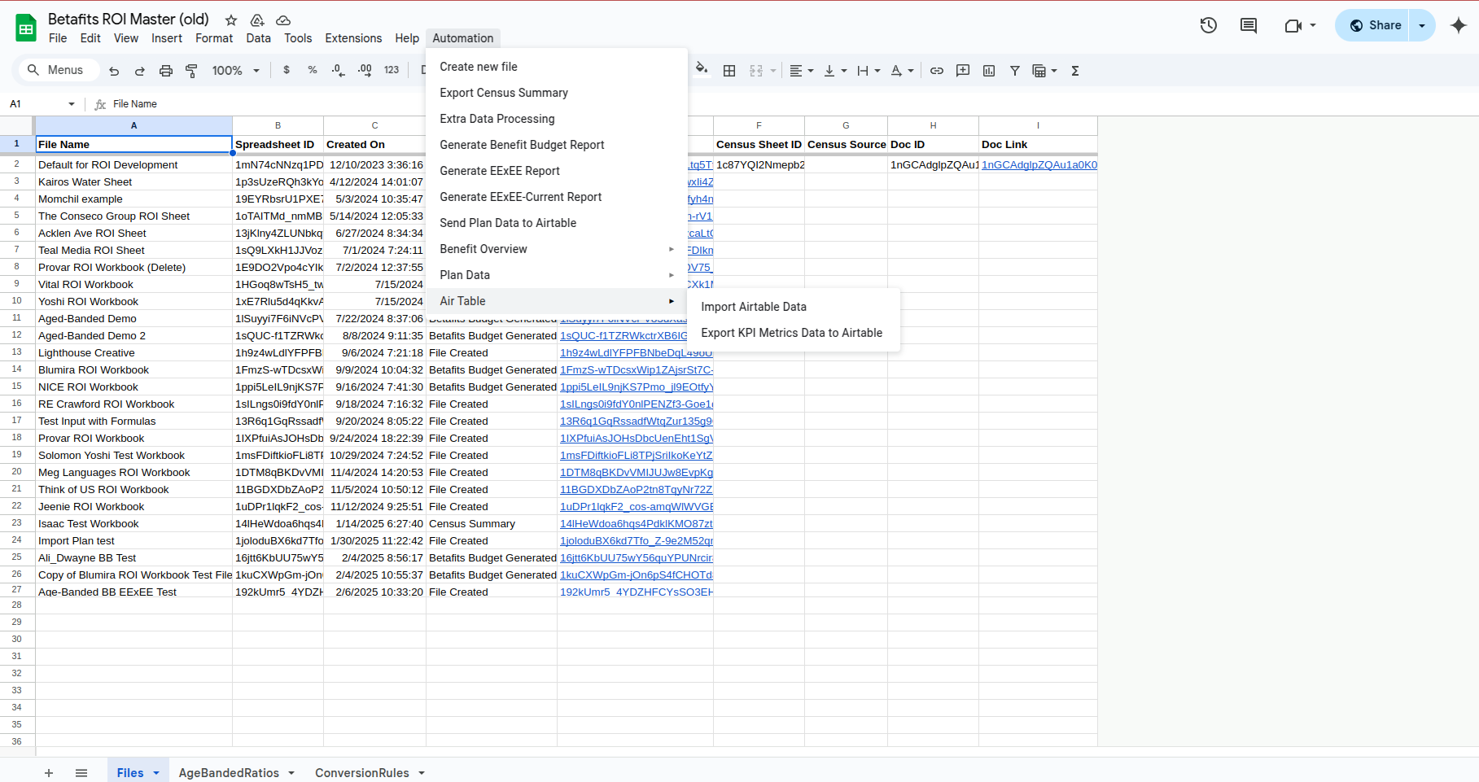Insert a link with the toolbar icon
This screenshot has width=1479, height=782.
tap(937, 71)
